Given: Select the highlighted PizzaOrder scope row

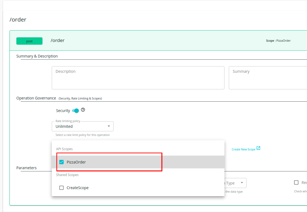Looking at the screenshot, I should point(109,162).
